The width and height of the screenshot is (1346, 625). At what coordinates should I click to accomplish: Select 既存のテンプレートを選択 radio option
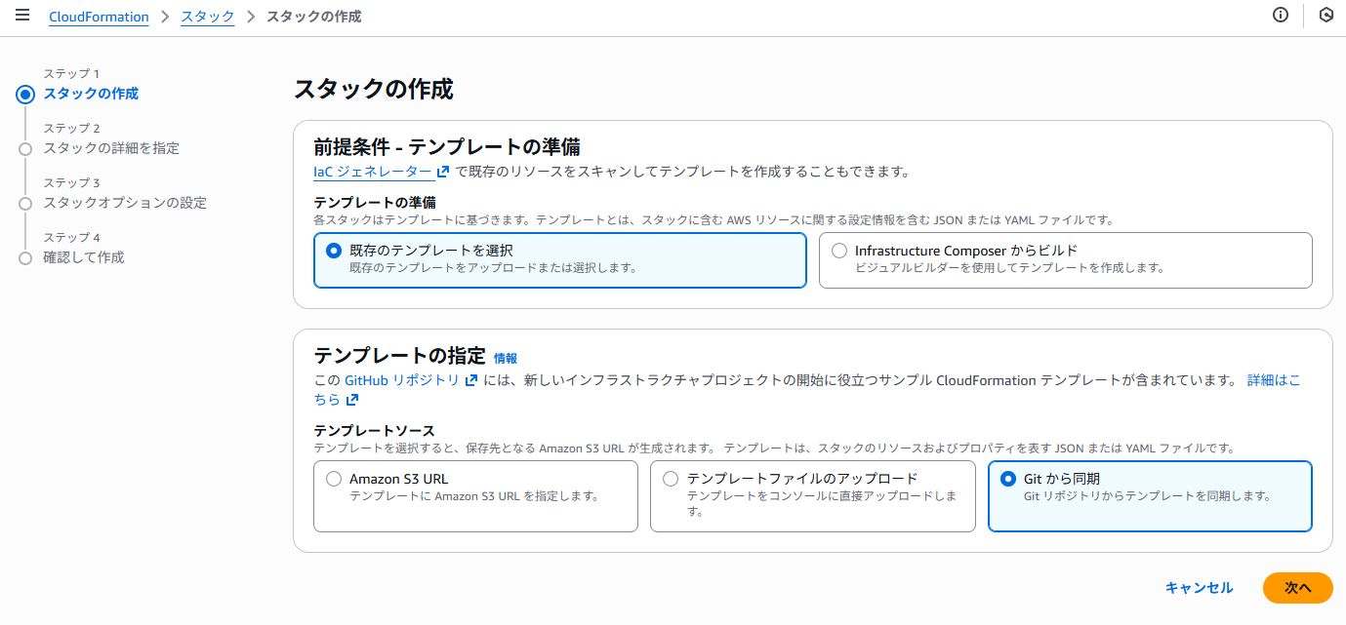point(334,251)
